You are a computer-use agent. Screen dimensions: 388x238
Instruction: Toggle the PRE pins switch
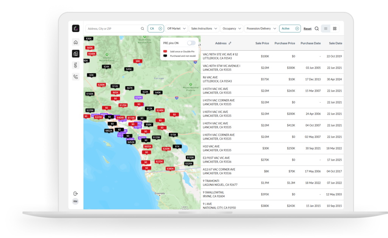point(191,43)
